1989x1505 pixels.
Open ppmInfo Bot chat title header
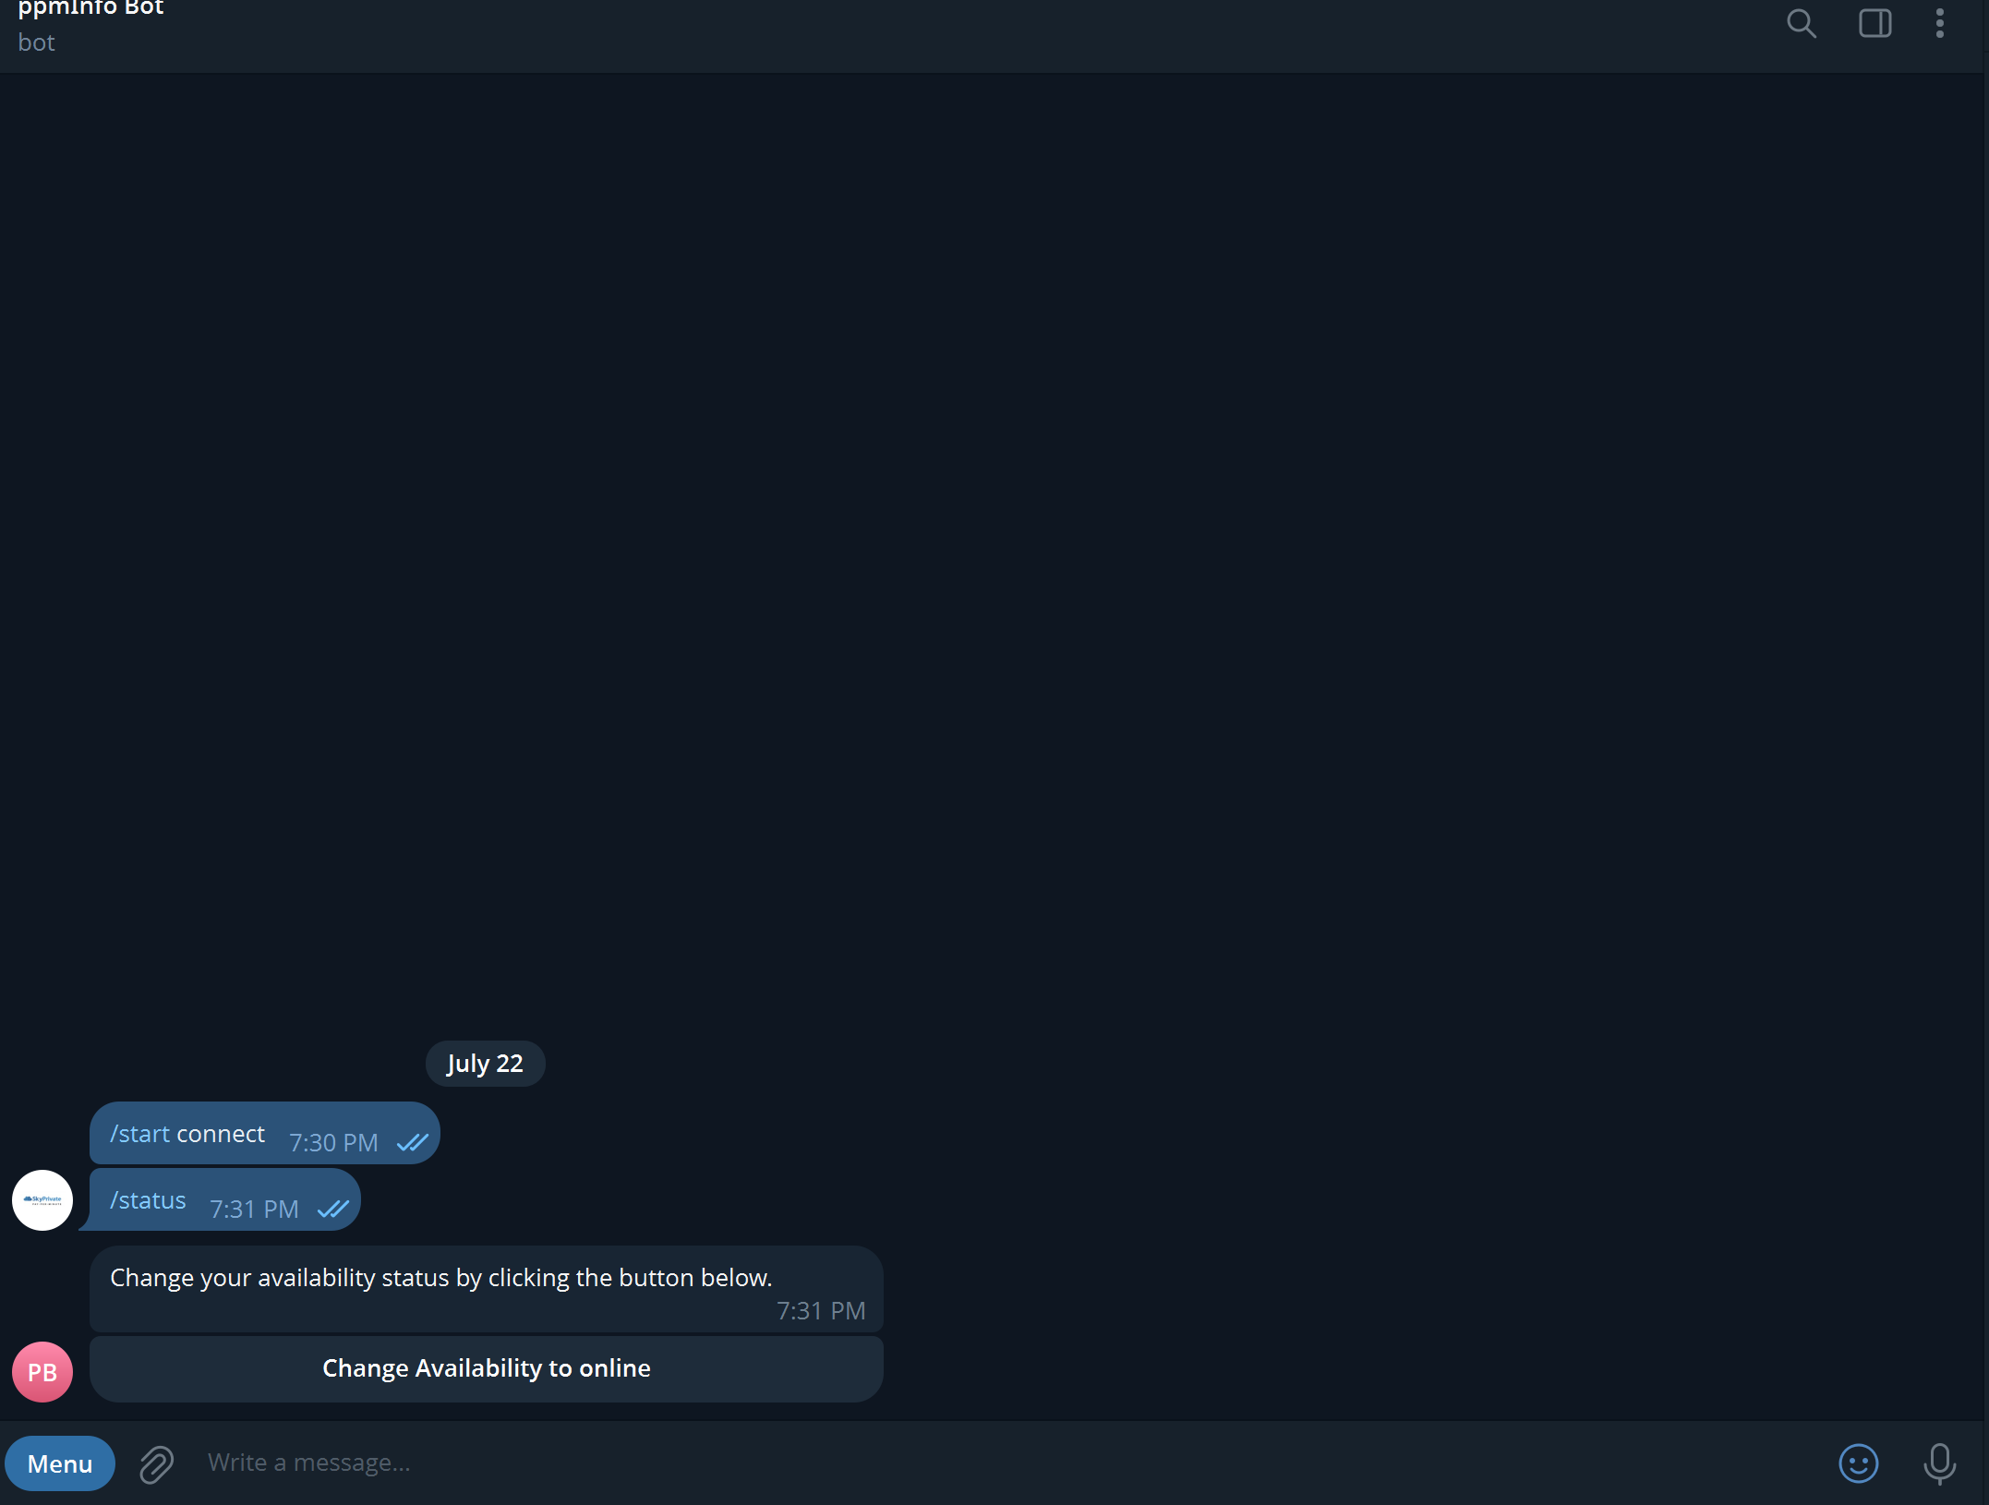(x=90, y=9)
